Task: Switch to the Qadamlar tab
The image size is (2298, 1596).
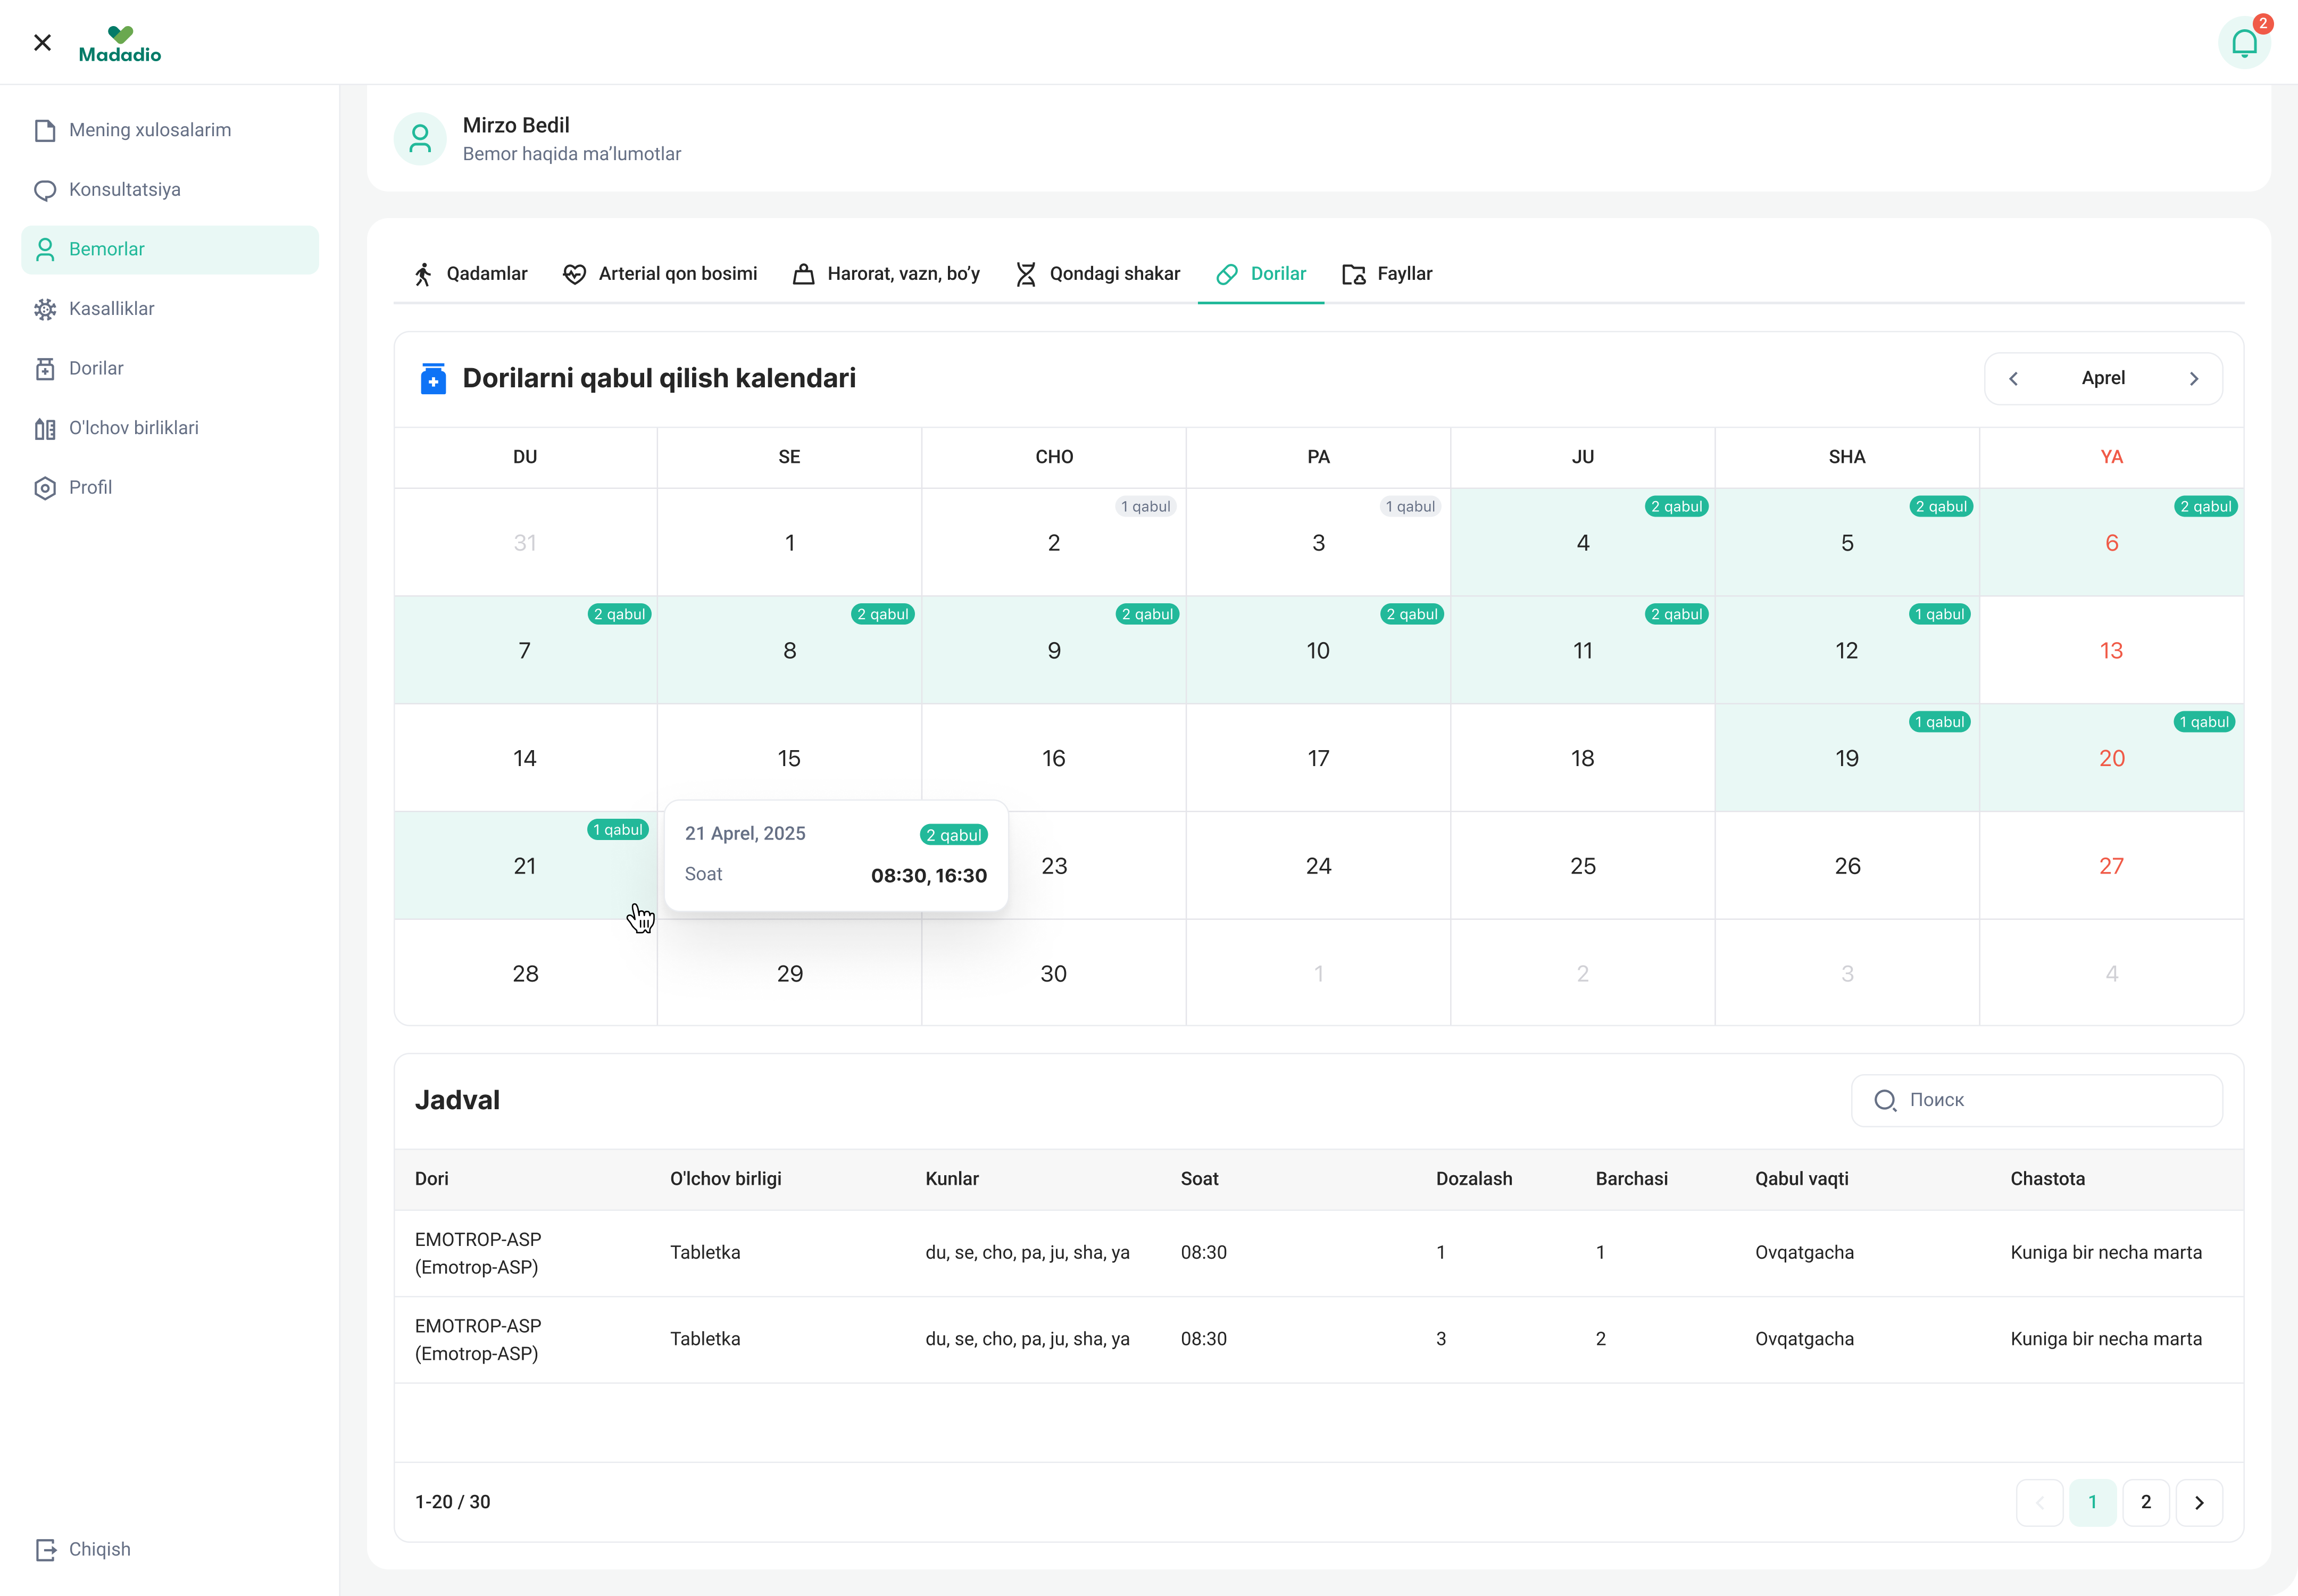Action: 470,274
